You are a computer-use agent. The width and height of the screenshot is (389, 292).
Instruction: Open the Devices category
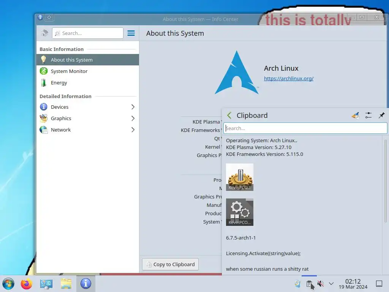tap(88, 107)
